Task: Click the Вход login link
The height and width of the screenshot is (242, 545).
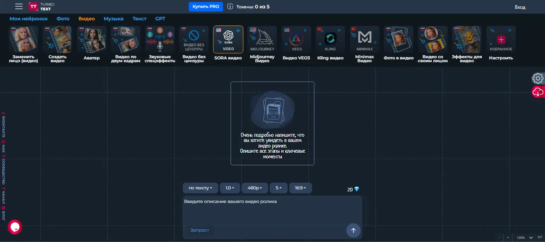Action: [520, 7]
